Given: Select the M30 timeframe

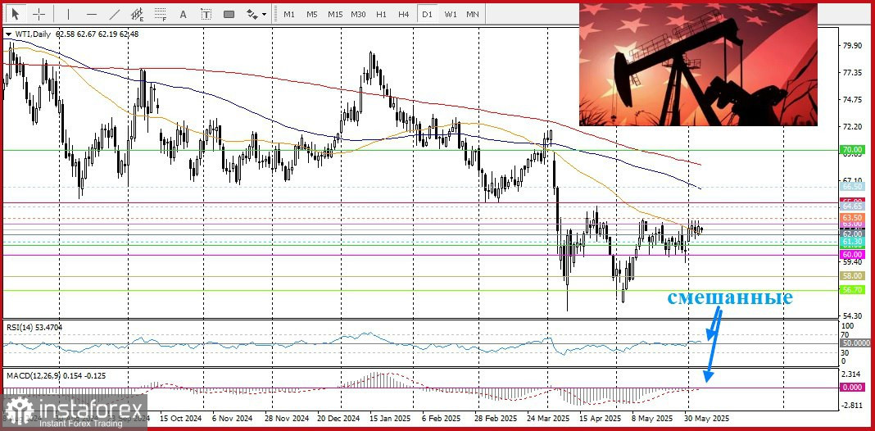Looking at the screenshot, I should [358, 14].
